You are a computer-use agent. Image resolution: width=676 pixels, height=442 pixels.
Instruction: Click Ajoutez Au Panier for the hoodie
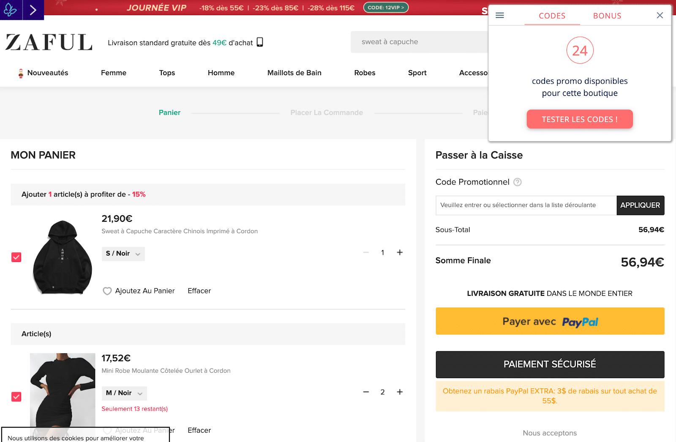[145, 291]
